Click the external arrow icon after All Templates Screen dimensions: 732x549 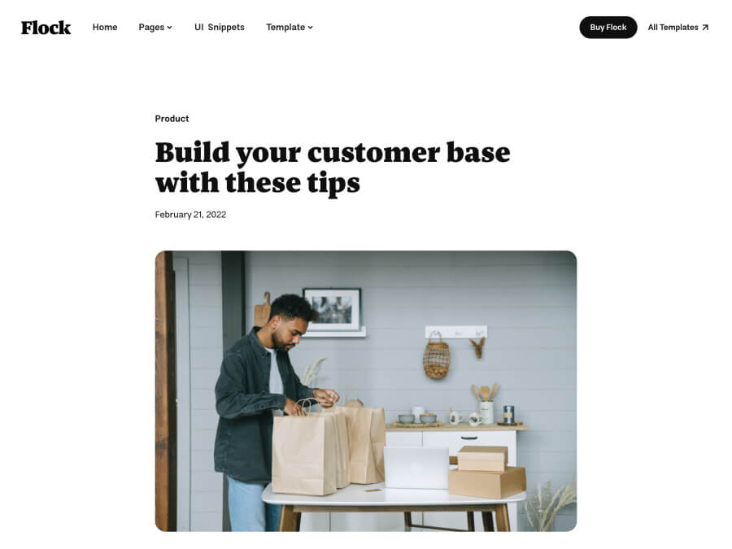(705, 28)
